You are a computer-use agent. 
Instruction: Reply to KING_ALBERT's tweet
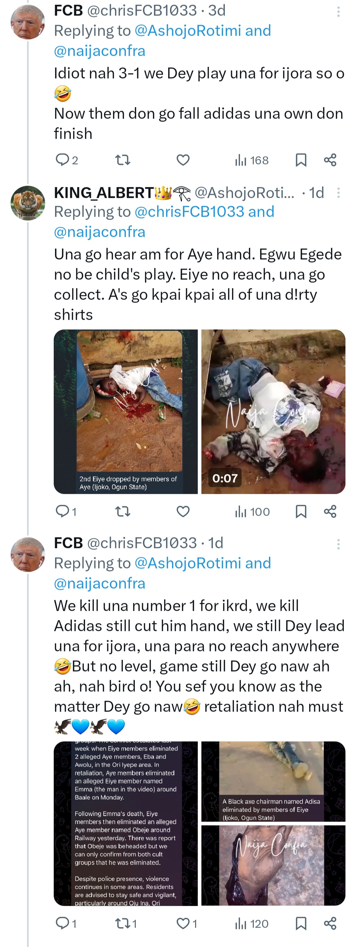point(62,511)
